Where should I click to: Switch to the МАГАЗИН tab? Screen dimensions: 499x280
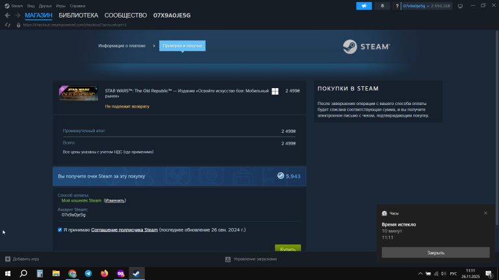(x=38, y=16)
